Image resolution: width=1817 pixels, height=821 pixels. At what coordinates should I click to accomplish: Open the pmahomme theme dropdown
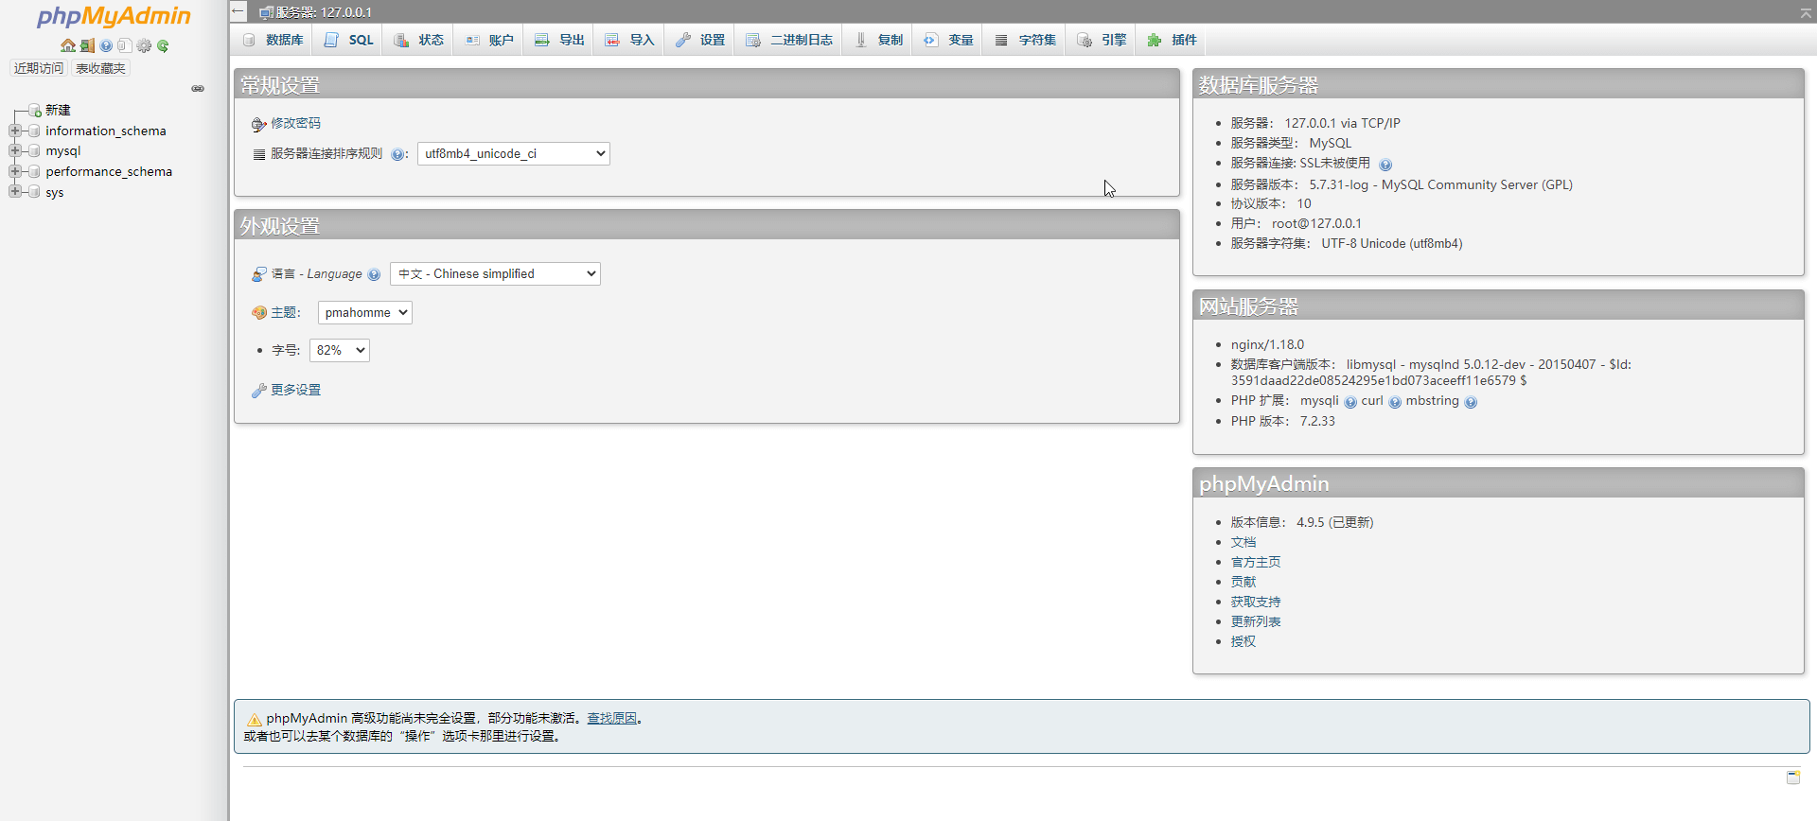(x=364, y=312)
